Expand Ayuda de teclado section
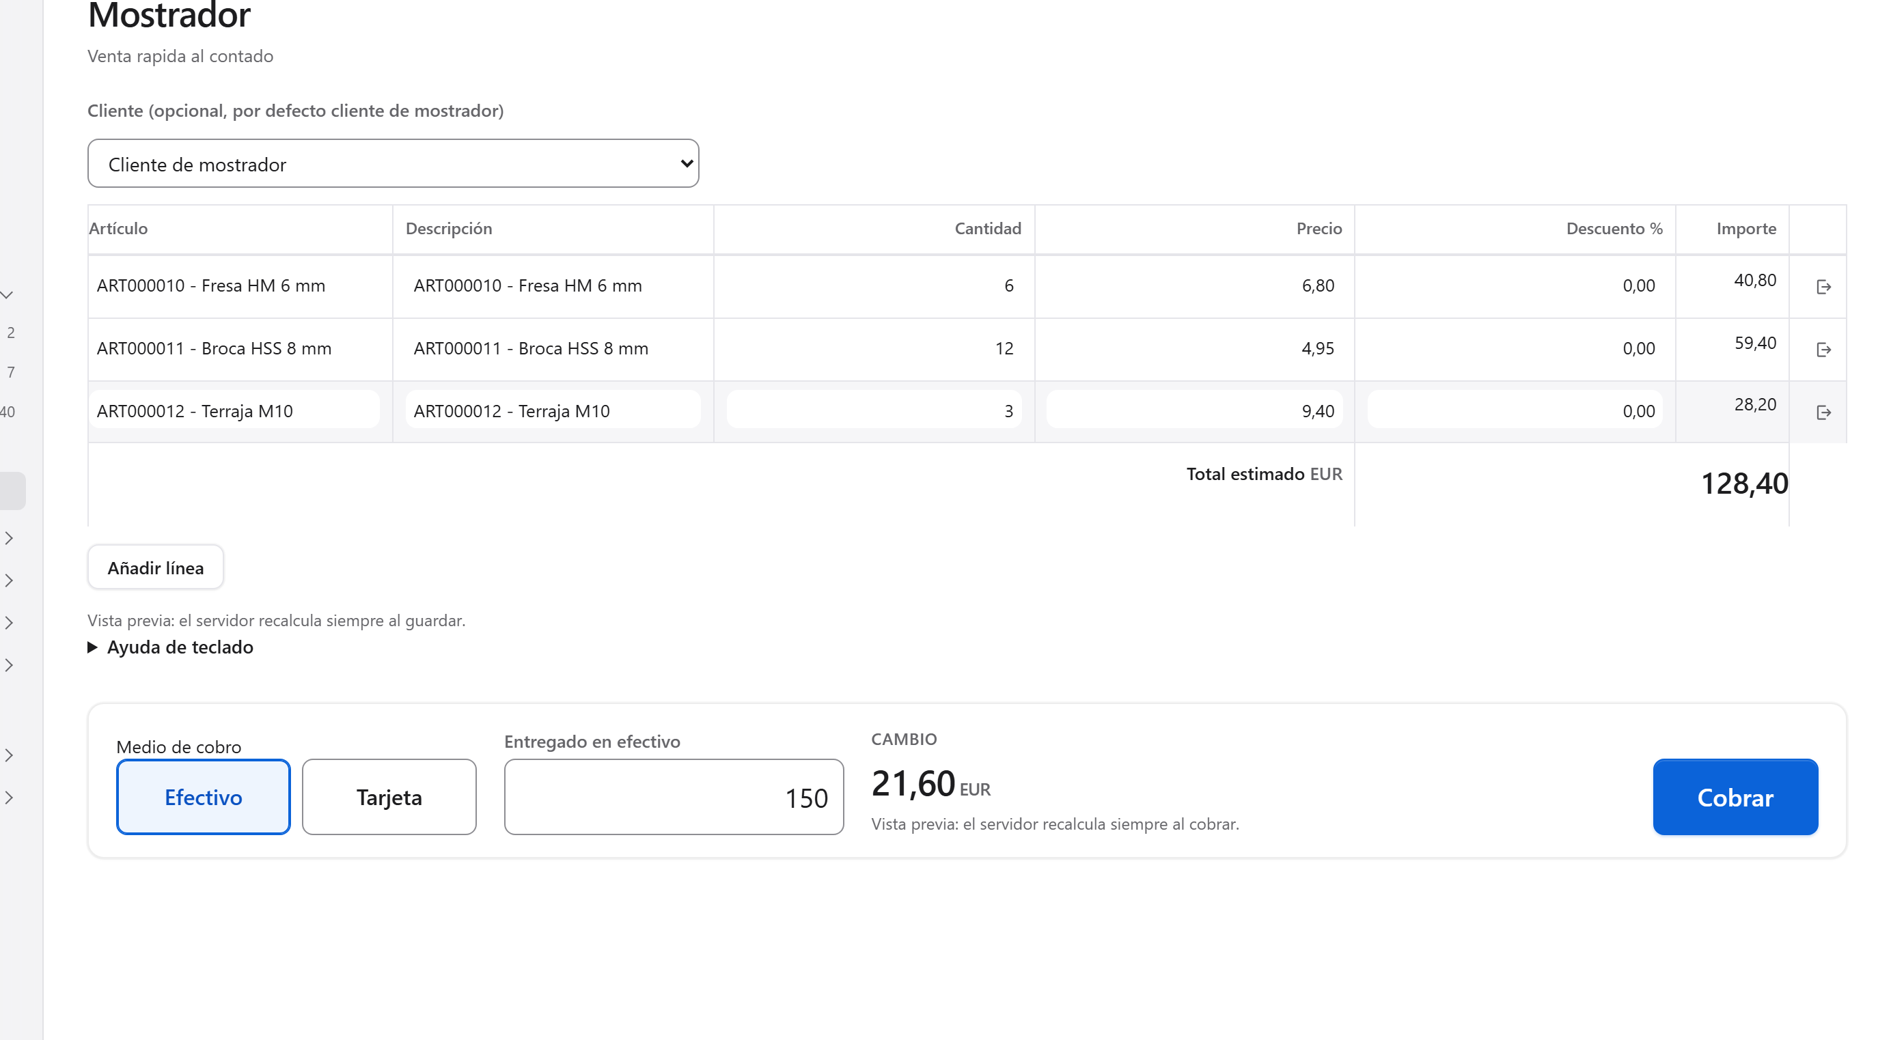1891x1040 pixels. pos(171,647)
